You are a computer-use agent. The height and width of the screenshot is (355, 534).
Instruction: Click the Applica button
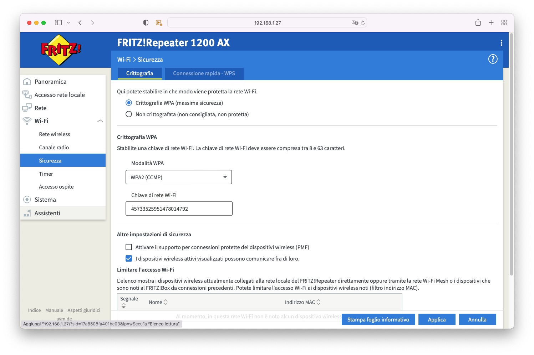point(437,319)
